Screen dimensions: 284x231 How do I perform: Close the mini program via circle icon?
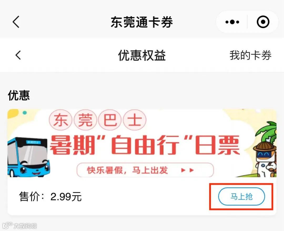coord(263,22)
